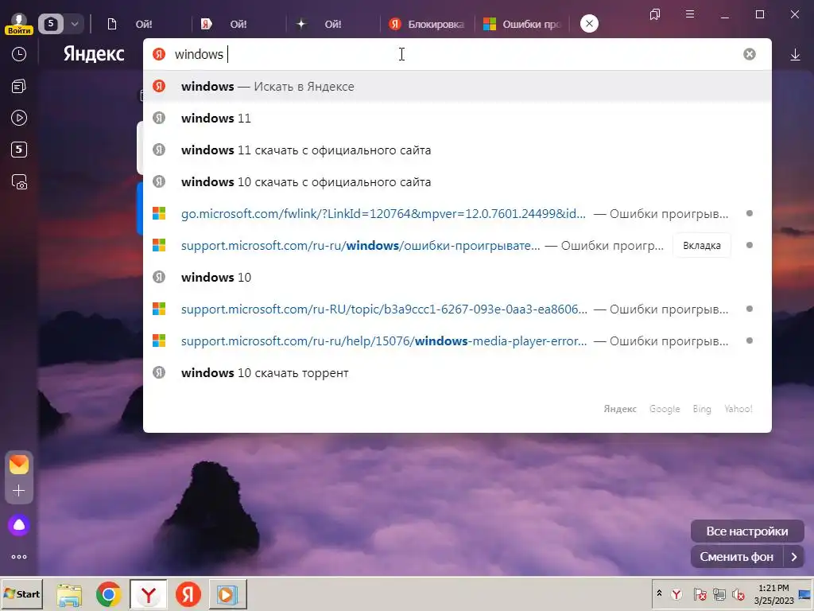The height and width of the screenshot is (611, 814).
Task: Open Action Center flag tray icon
Action: [700, 593]
